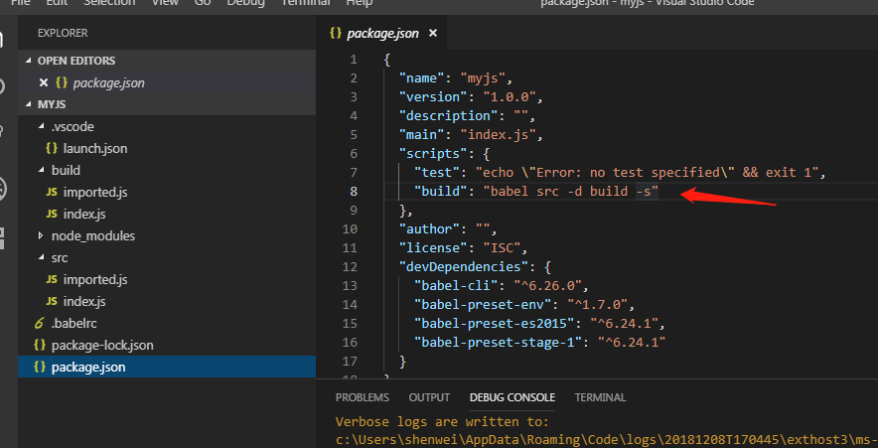Image resolution: width=878 pixels, height=448 pixels.
Task: Open the Debug menu
Action: [x=245, y=3]
